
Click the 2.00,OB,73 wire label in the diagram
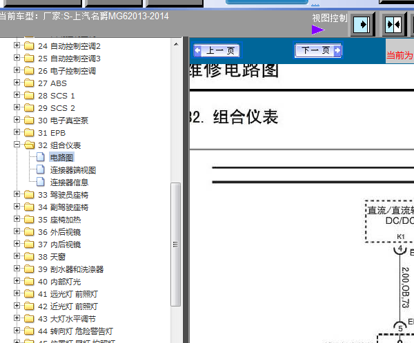tap(405, 287)
